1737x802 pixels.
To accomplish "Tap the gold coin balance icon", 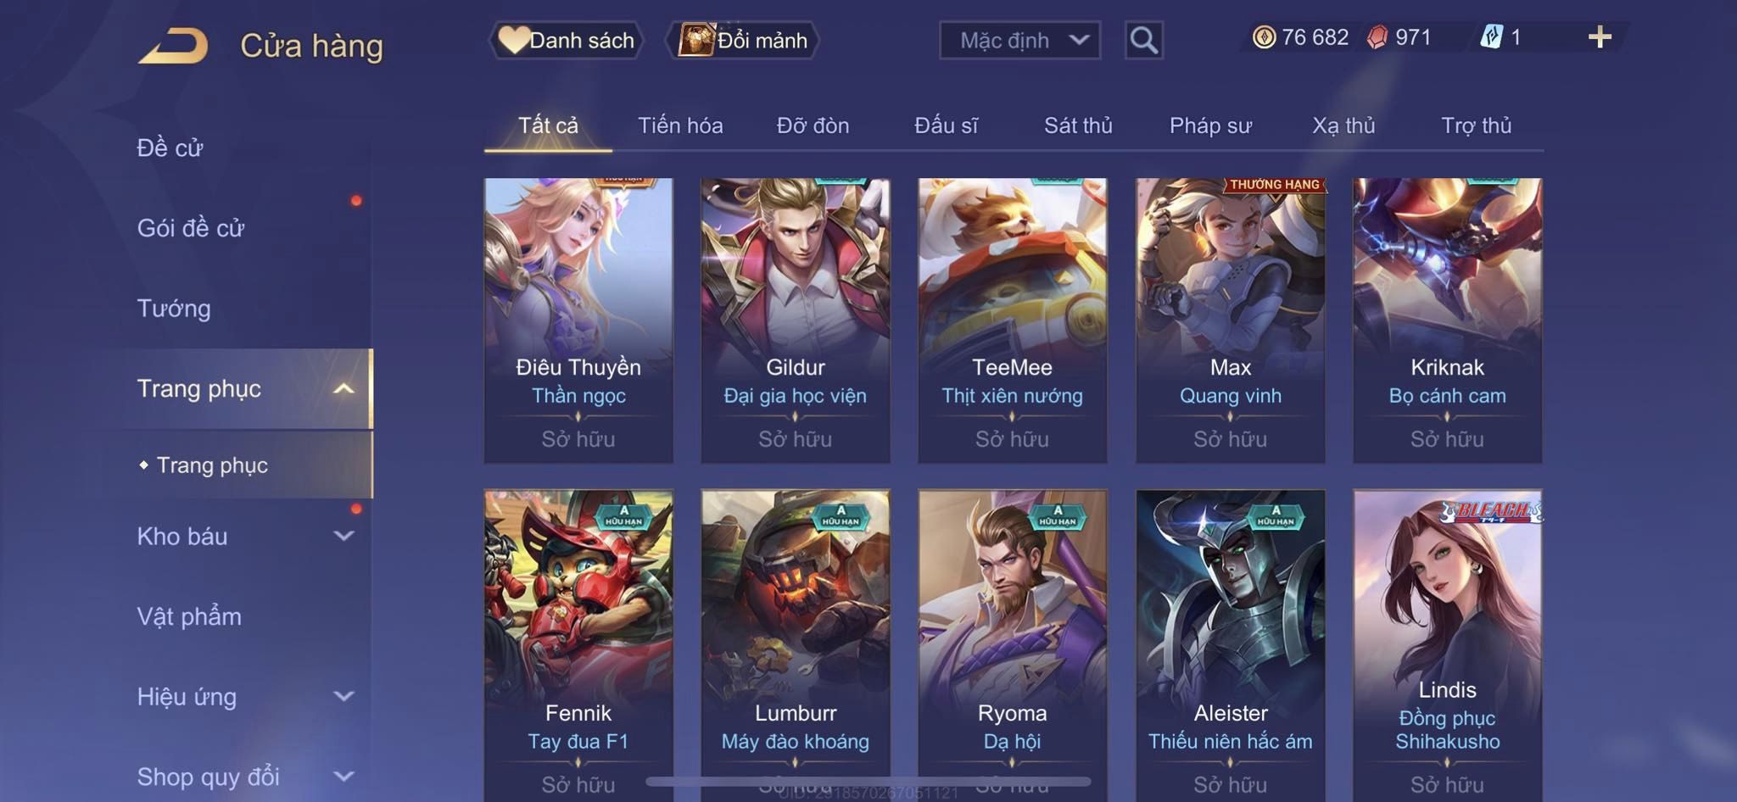I will click(x=1264, y=37).
